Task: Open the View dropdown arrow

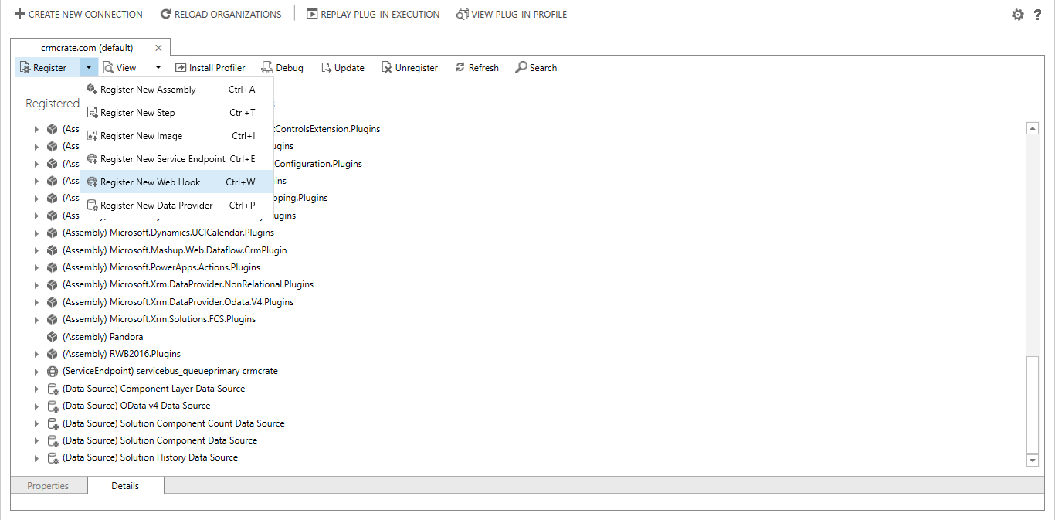Action: click(x=158, y=67)
